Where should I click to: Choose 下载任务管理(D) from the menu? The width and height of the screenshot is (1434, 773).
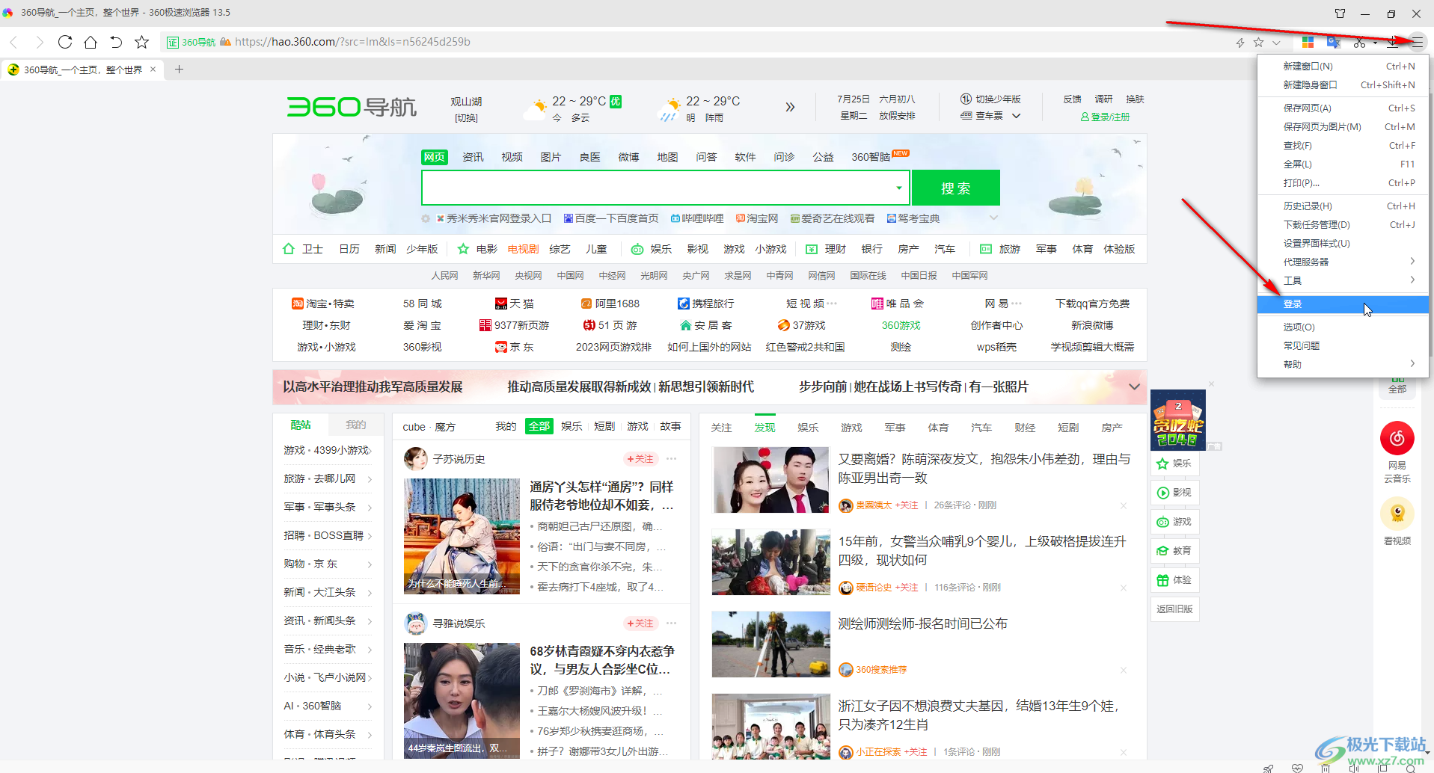click(1343, 224)
